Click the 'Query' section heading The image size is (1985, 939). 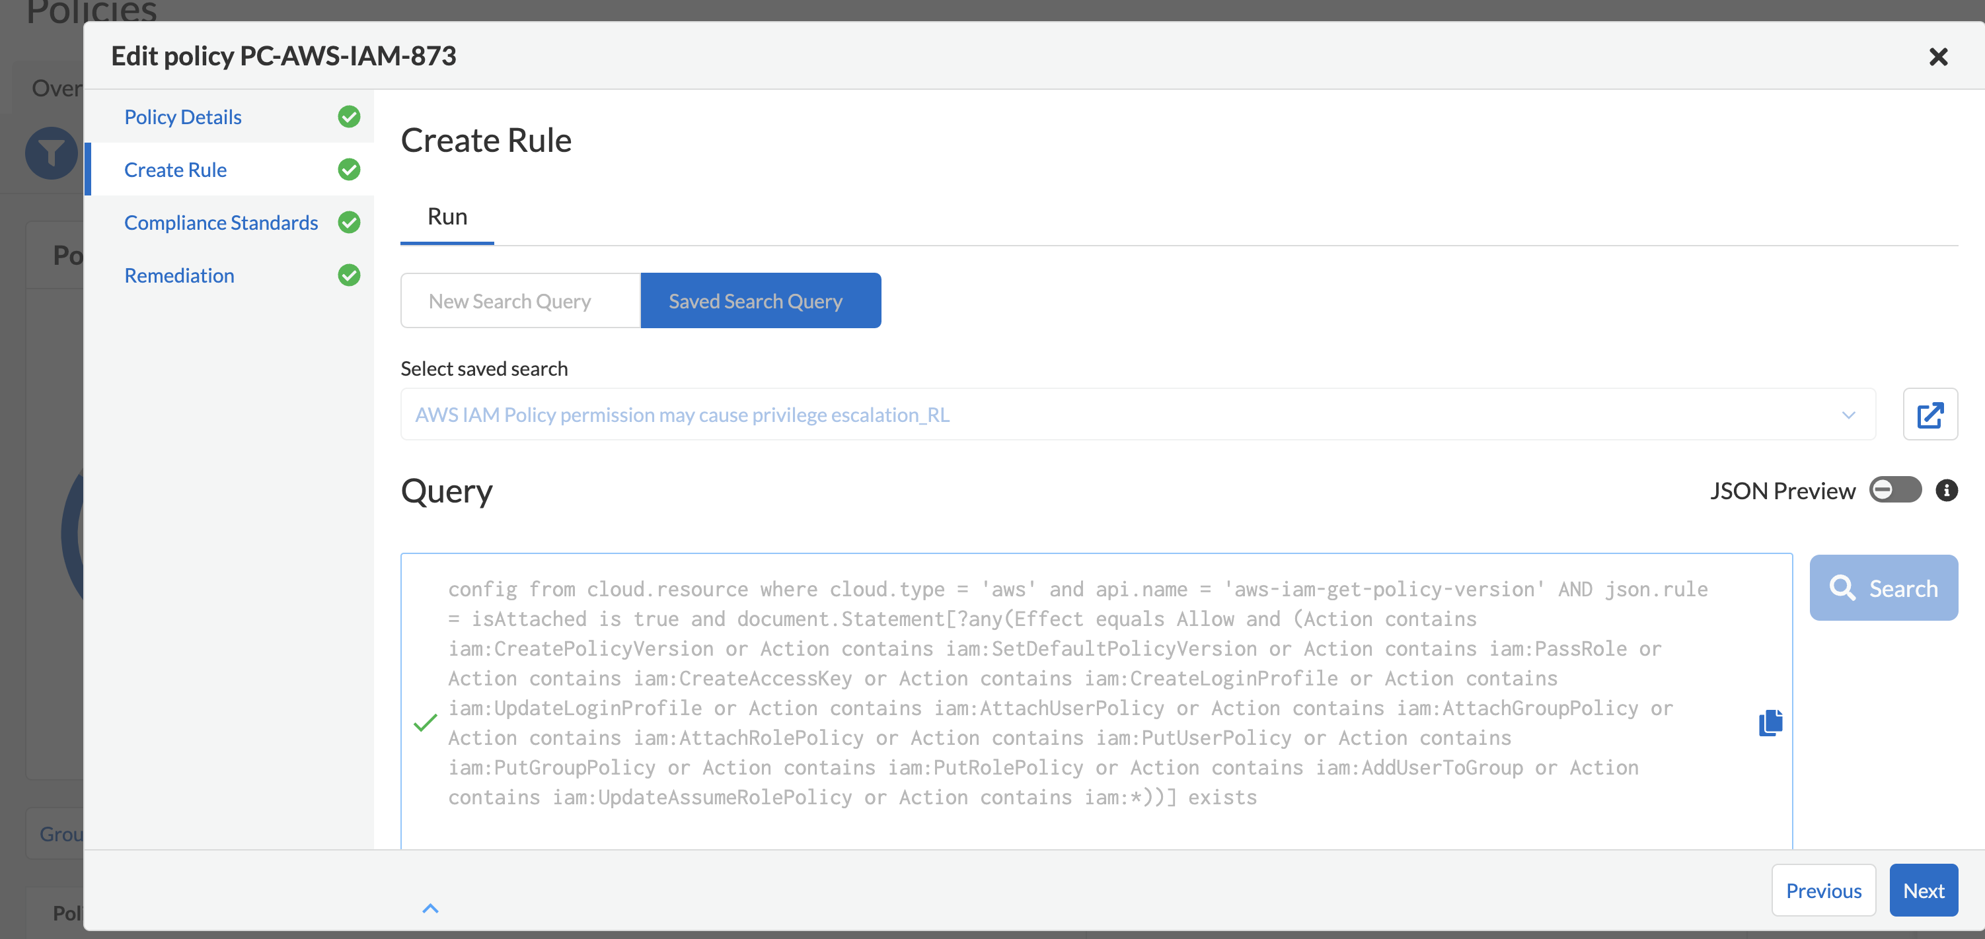(446, 491)
